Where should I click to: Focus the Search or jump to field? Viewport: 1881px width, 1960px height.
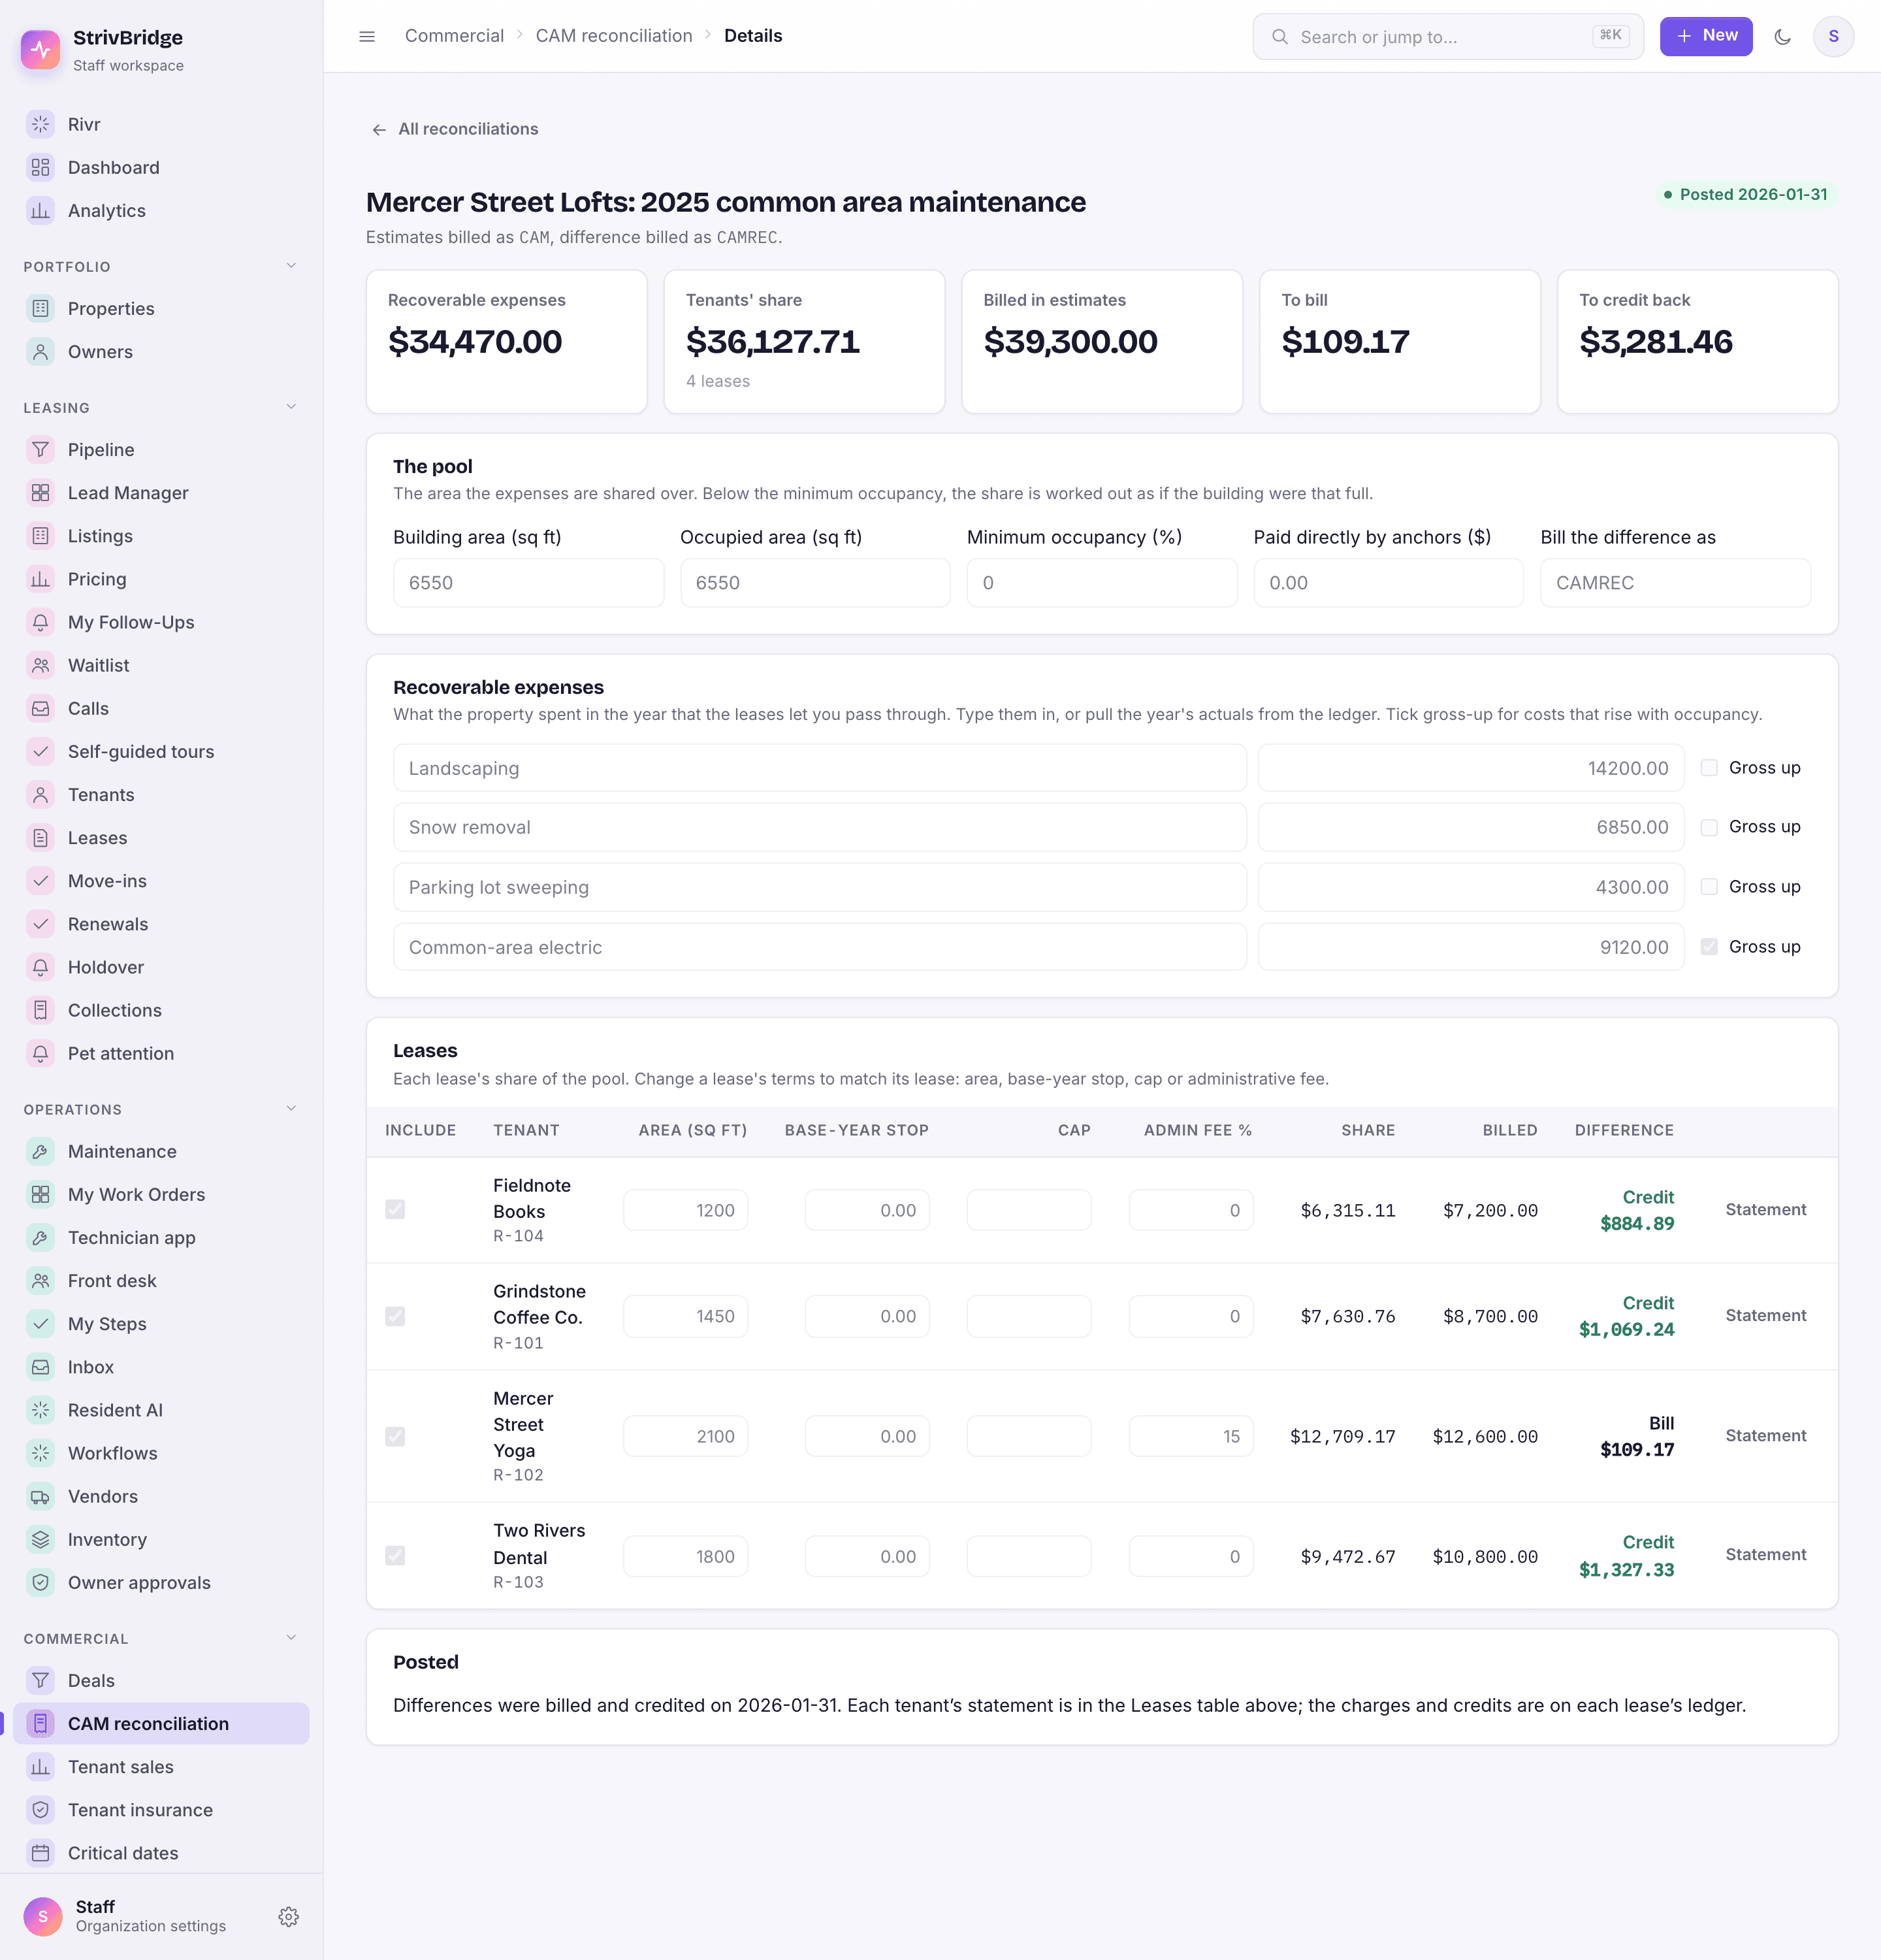click(x=1447, y=37)
